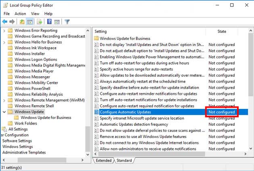Open the Action menu
Image resolution: width=254 pixels, height=171 pixels.
pos(20,14)
